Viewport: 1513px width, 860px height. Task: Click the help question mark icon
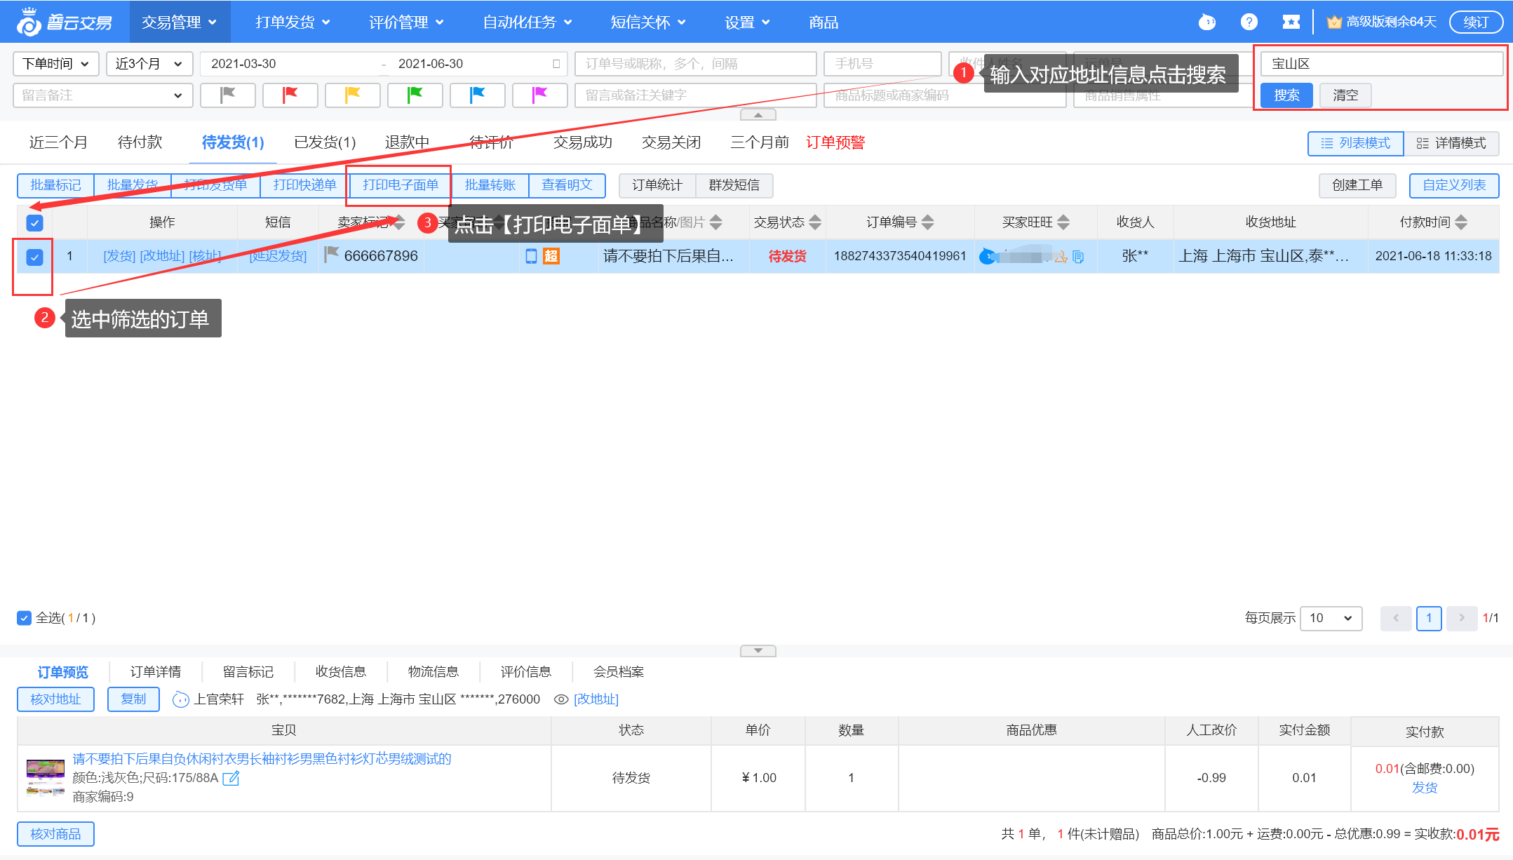click(x=1249, y=22)
